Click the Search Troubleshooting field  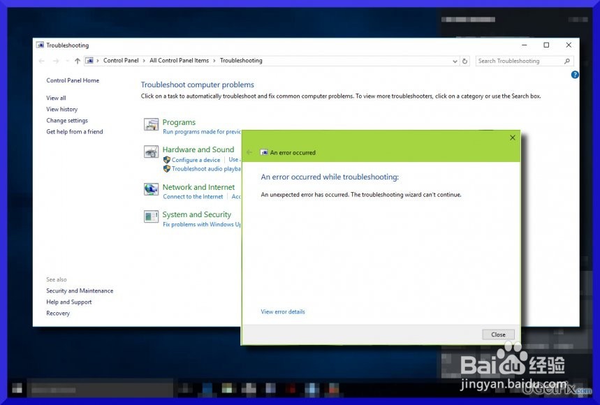click(525, 61)
